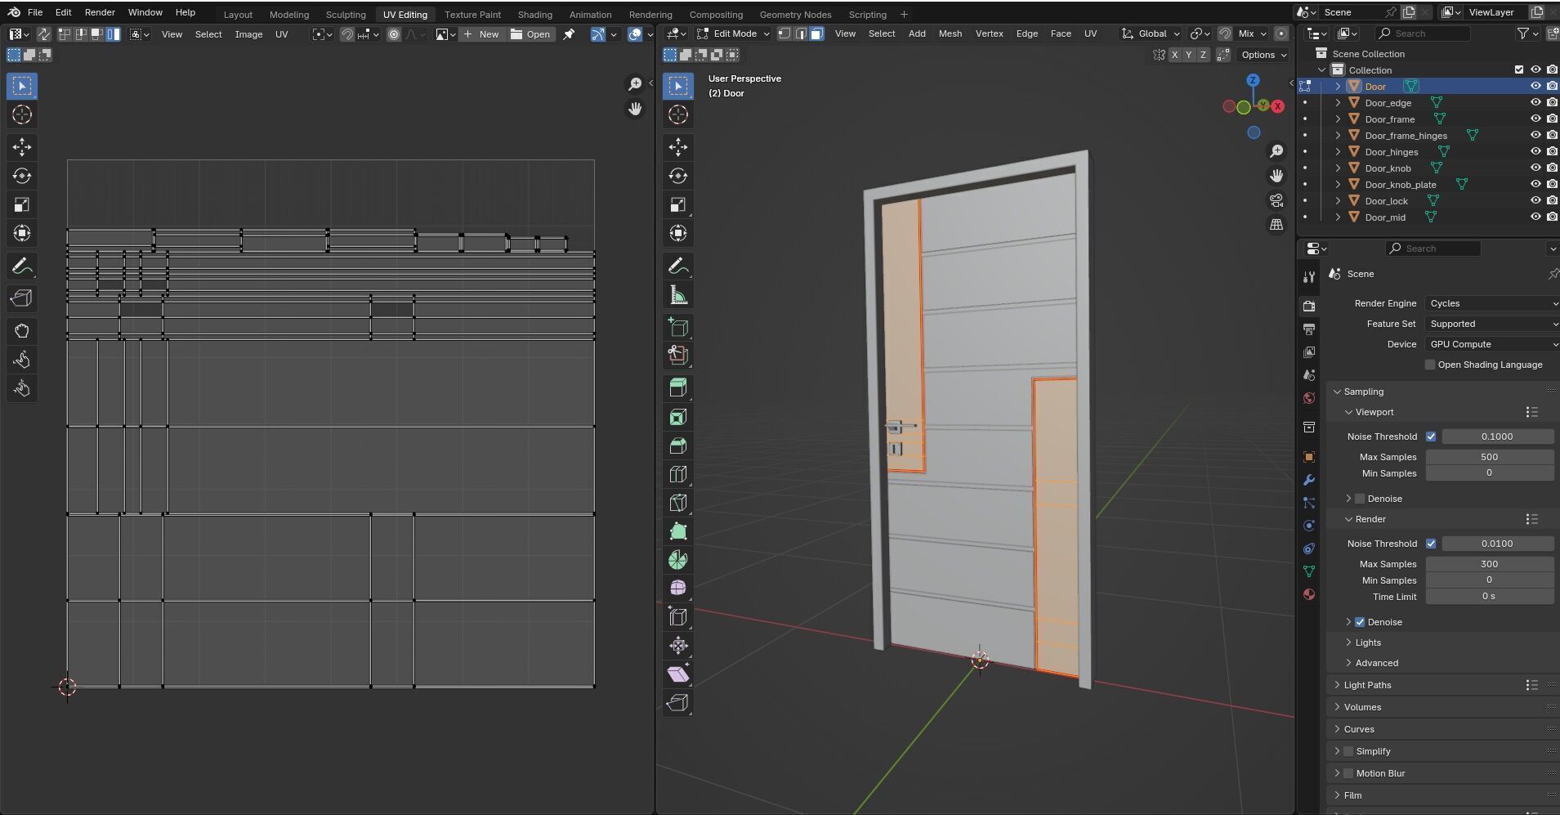This screenshot has height=815, width=1560.
Task: Open the Image menu in UV editor
Action: (x=248, y=34)
